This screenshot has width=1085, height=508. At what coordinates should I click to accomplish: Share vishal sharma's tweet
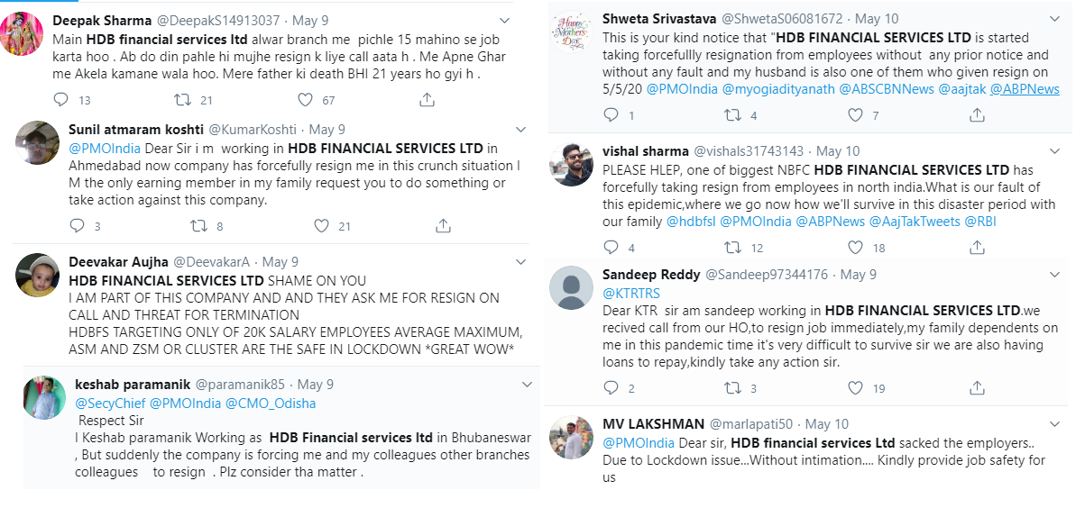pos(976,247)
